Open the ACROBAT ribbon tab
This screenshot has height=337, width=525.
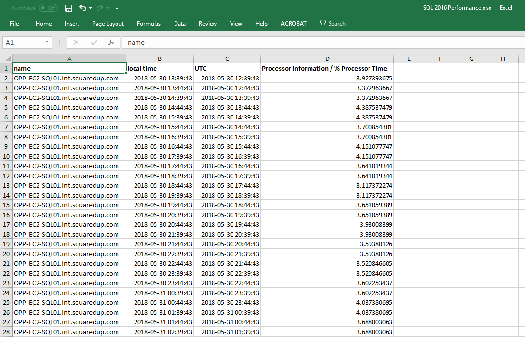[293, 23]
